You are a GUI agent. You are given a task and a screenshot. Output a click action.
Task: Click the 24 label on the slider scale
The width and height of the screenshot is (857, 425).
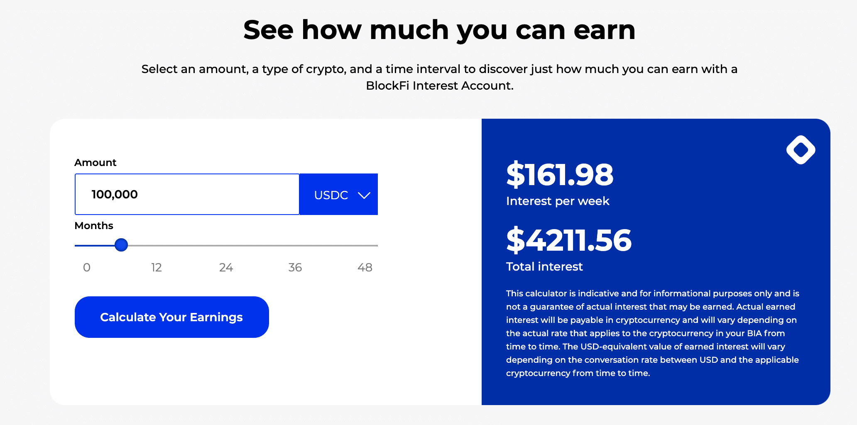[x=226, y=268]
